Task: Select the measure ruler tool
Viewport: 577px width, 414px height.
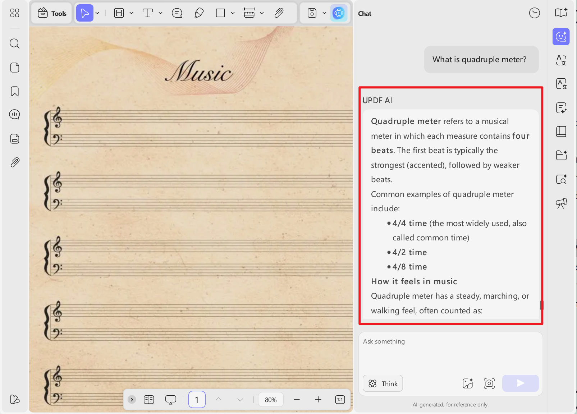Action: click(249, 13)
